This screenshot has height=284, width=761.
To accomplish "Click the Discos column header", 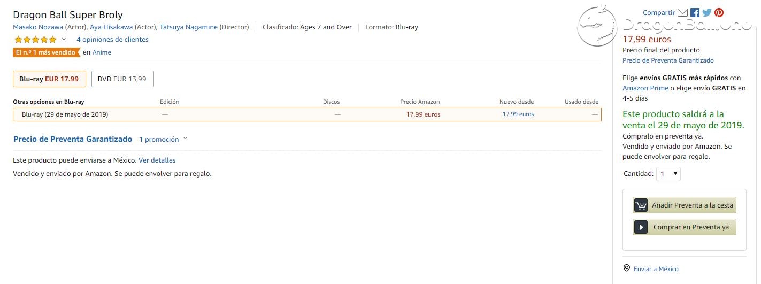I will (x=331, y=102).
